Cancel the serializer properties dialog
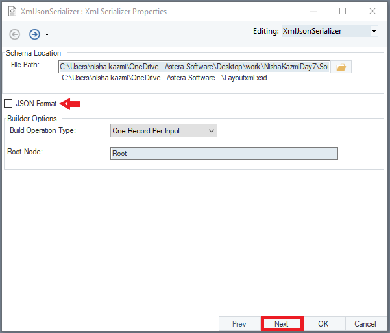390x333 pixels. coord(365,323)
